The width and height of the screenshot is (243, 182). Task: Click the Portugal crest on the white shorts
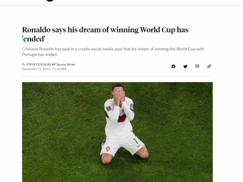click(108, 149)
